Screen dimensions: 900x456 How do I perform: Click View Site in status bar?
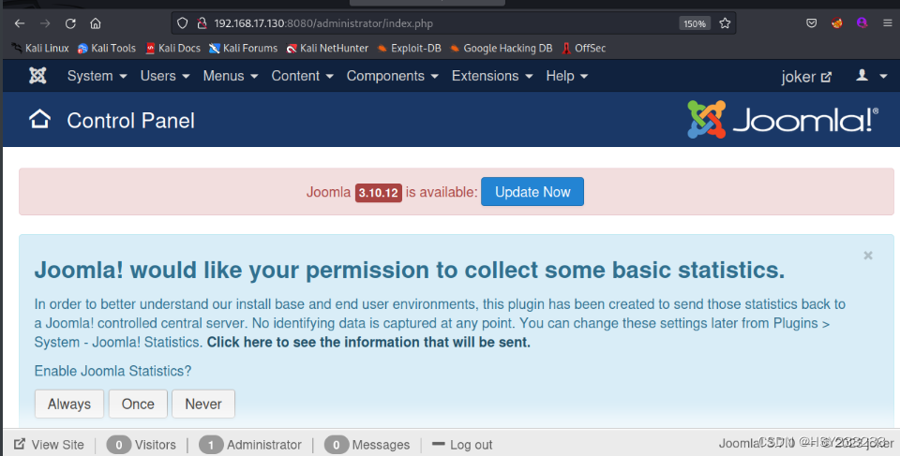tap(49, 445)
